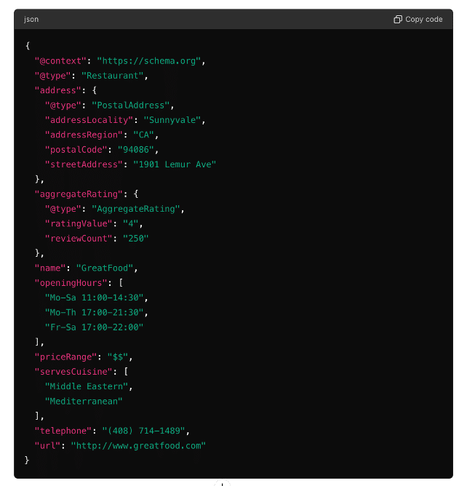Click the "(408) 714-1489" phone value
Screen dimensions: 467x486
tap(144, 431)
